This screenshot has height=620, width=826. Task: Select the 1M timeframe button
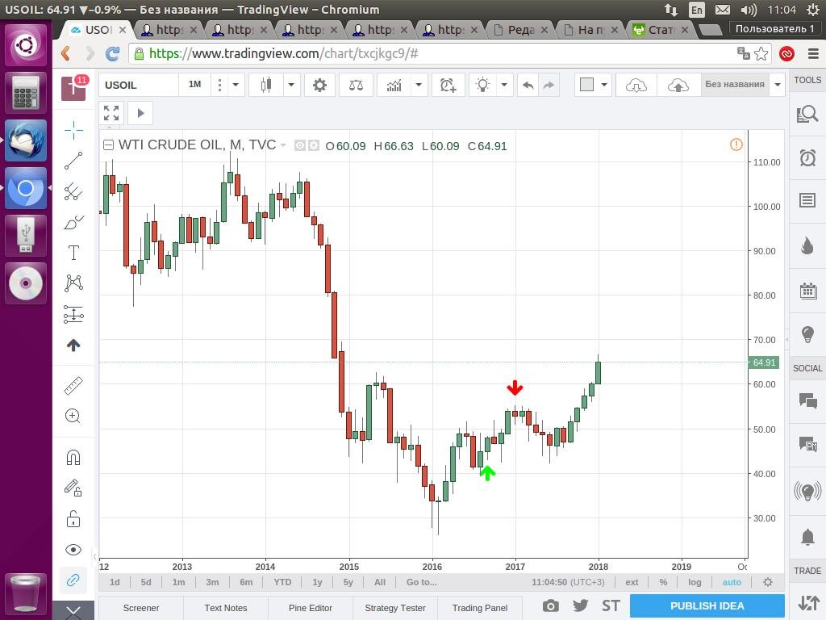[194, 84]
